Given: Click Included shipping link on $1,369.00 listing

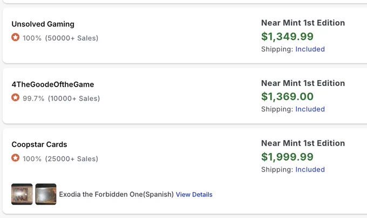Looking at the screenshot, I should click(310, 109).
